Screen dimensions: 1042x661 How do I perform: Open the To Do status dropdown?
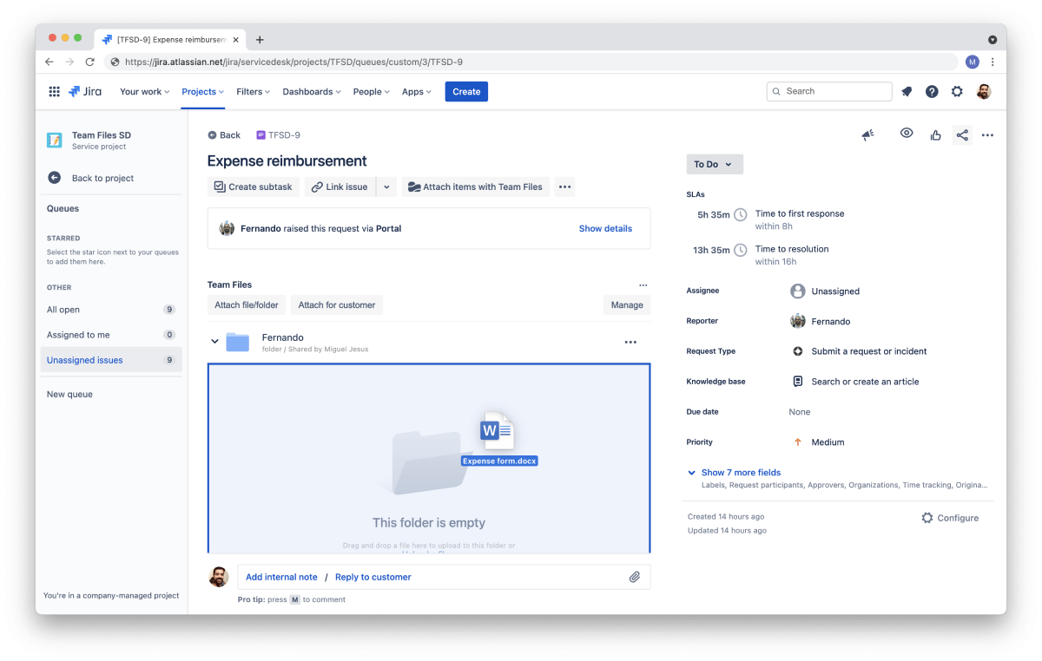click(715, 164)
